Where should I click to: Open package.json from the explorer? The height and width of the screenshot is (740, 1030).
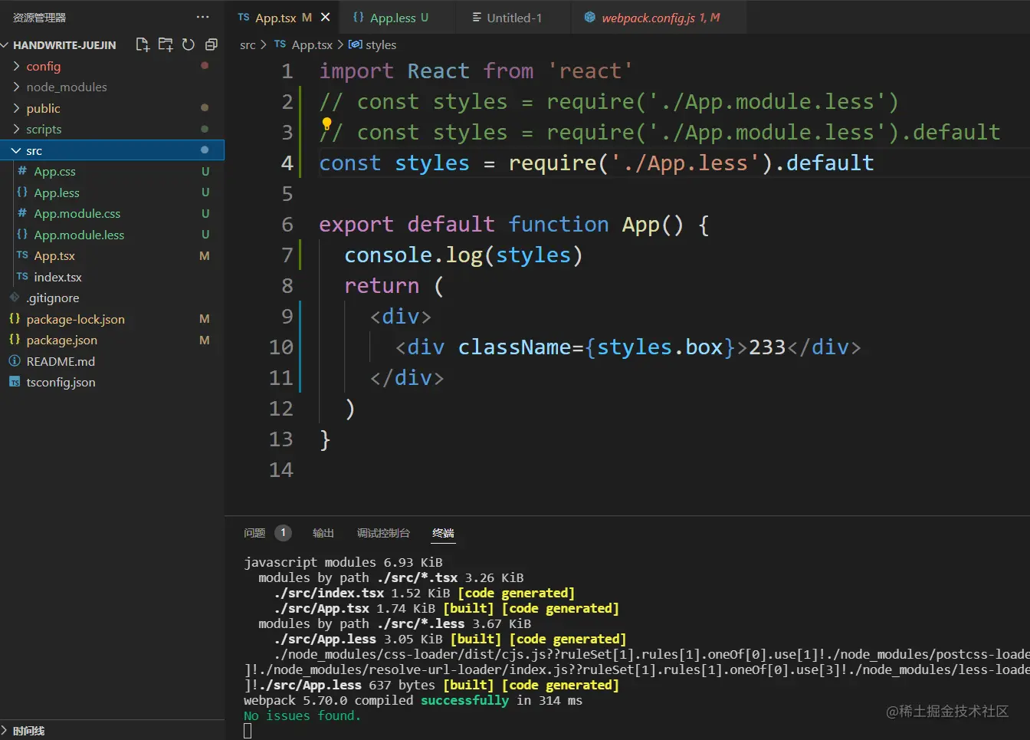(x=61, y=340)
